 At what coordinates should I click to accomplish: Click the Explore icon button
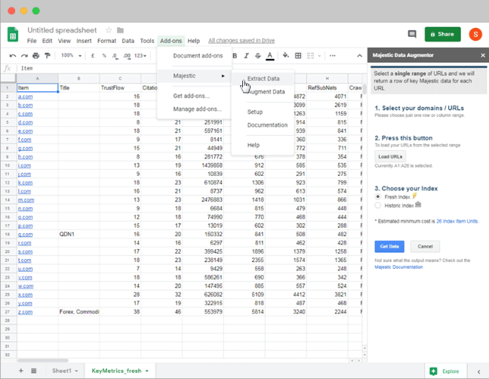coord(445,371)
